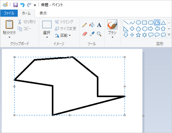Click the ブラシ brush icon
Viewport: 172px width, 133px height.
[112, 24]
